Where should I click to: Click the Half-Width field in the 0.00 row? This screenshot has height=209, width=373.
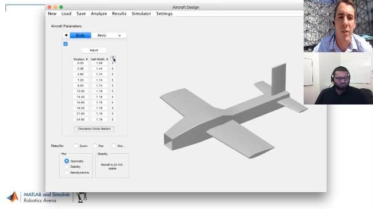99,63
